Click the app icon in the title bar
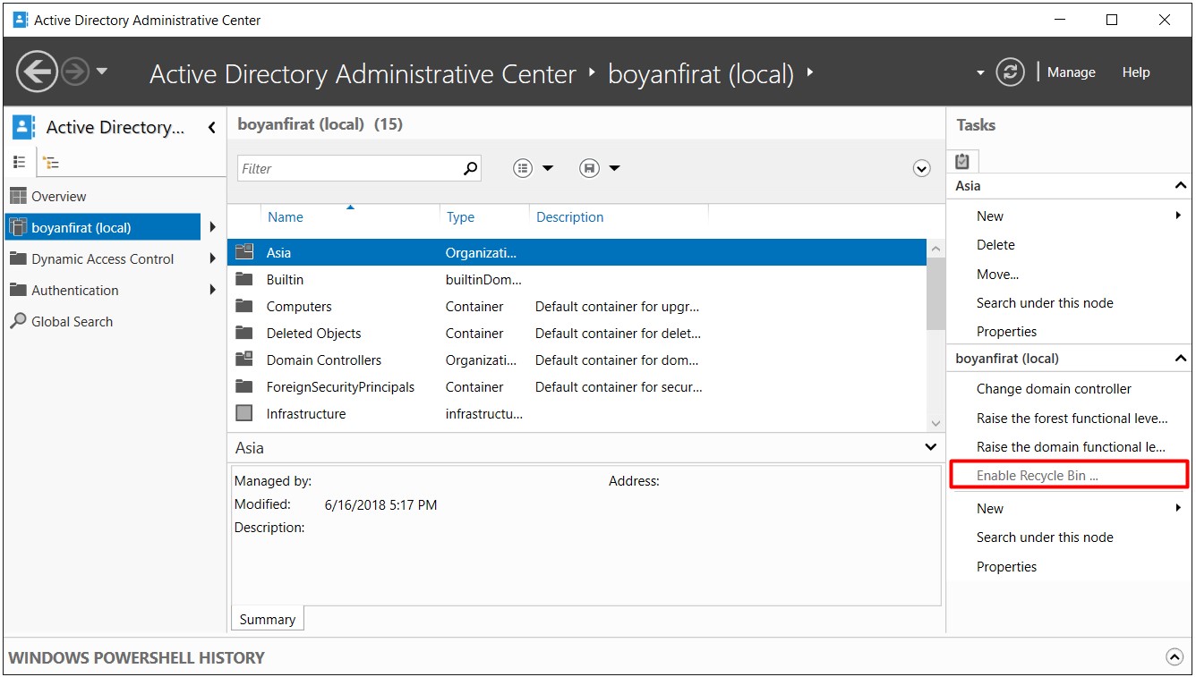The height and width of the screenshot is (677, 1196). [x=21, y=20]
